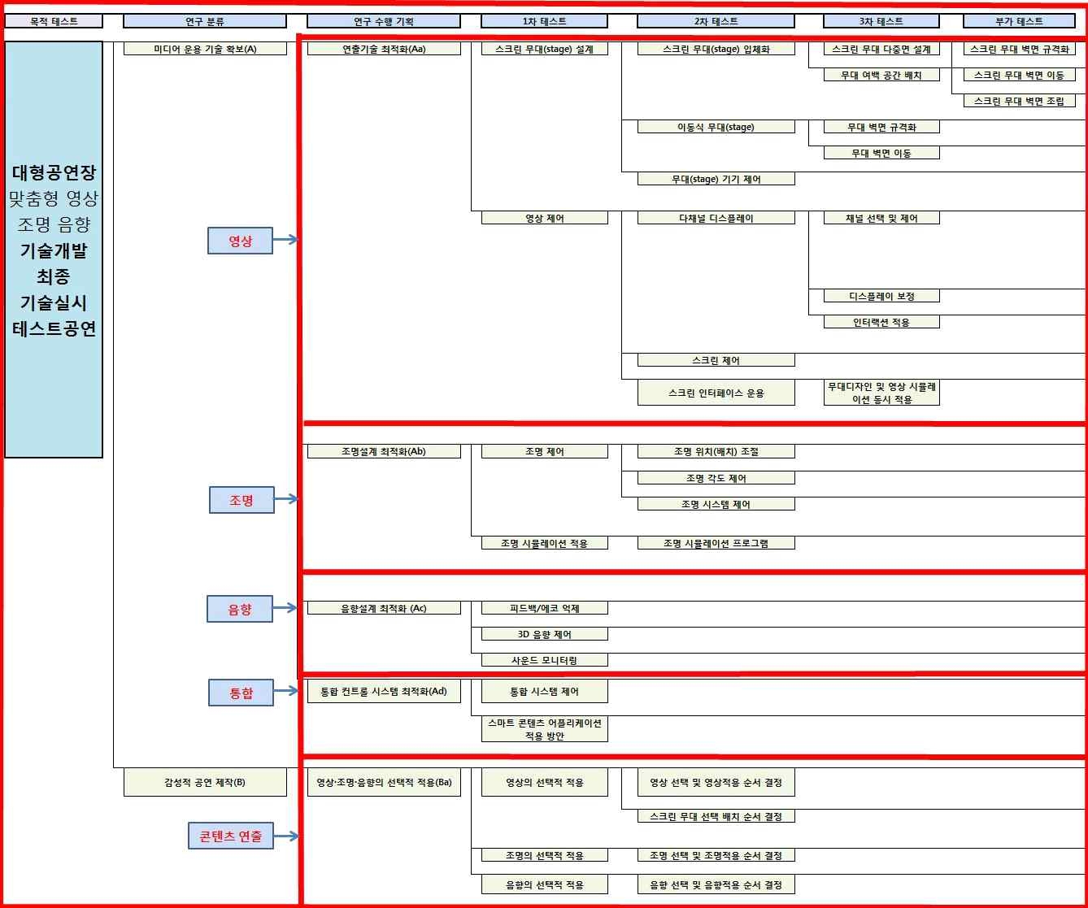Click the 디스플레이 보정 cell
This screenshot has width=1088, height=908.
coord(881,296)
